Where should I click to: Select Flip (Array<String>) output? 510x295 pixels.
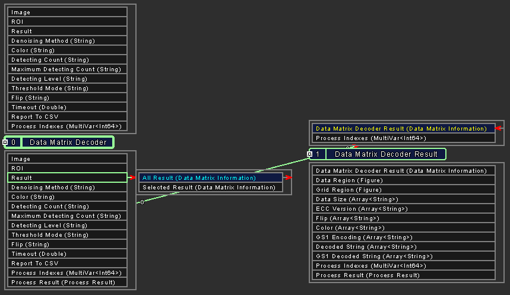404,218
